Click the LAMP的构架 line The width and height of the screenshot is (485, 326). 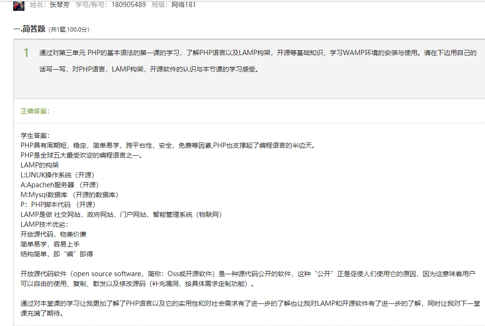click(x=40, y=165)
